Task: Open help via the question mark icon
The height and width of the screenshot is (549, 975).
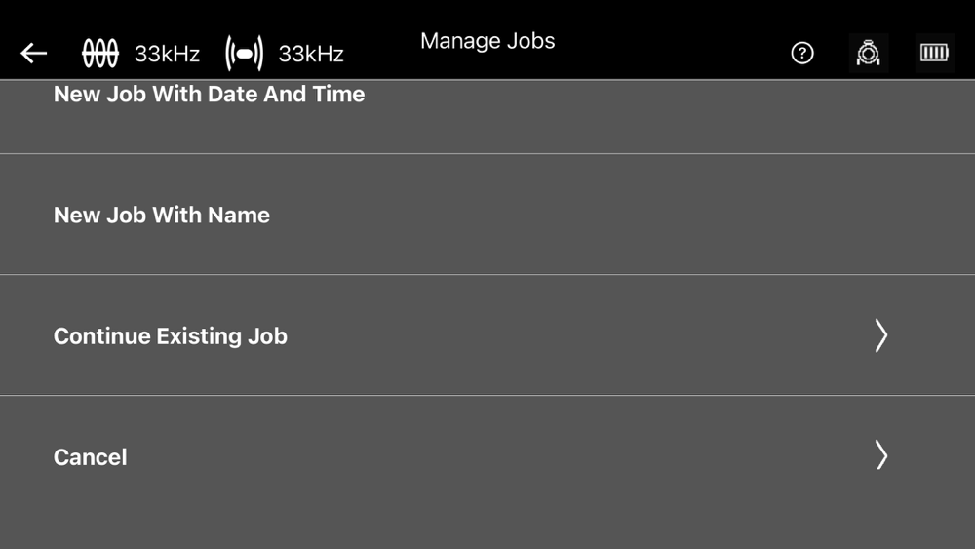Action: click(802, 53)
